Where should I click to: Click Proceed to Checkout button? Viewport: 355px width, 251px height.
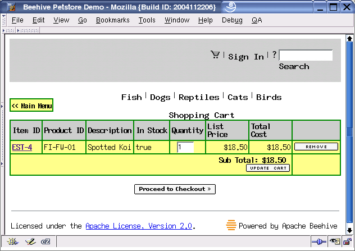[175, 189]
